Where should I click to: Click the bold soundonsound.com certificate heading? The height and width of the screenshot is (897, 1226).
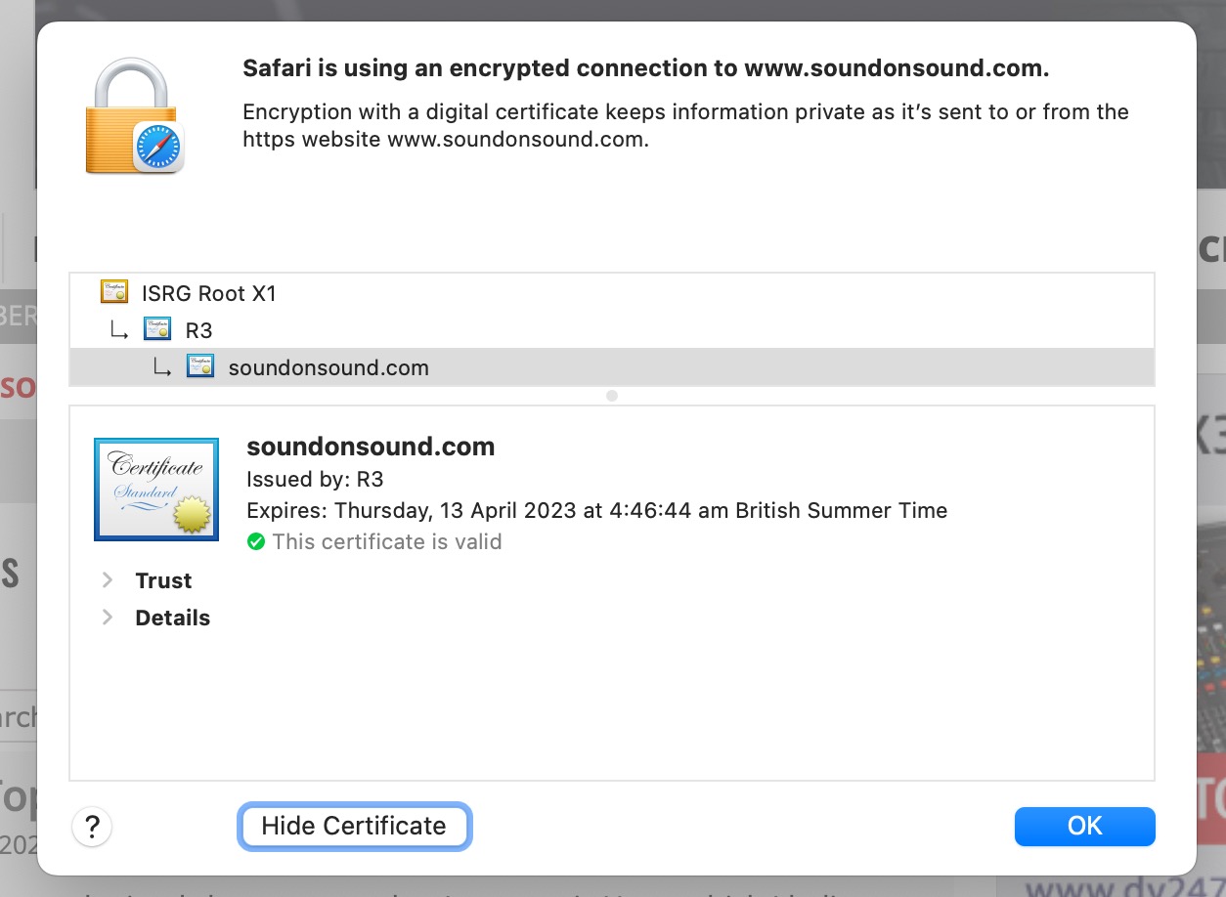(x=371, y=447)
